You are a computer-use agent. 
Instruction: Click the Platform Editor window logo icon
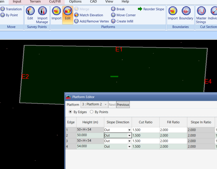[68, 97]
